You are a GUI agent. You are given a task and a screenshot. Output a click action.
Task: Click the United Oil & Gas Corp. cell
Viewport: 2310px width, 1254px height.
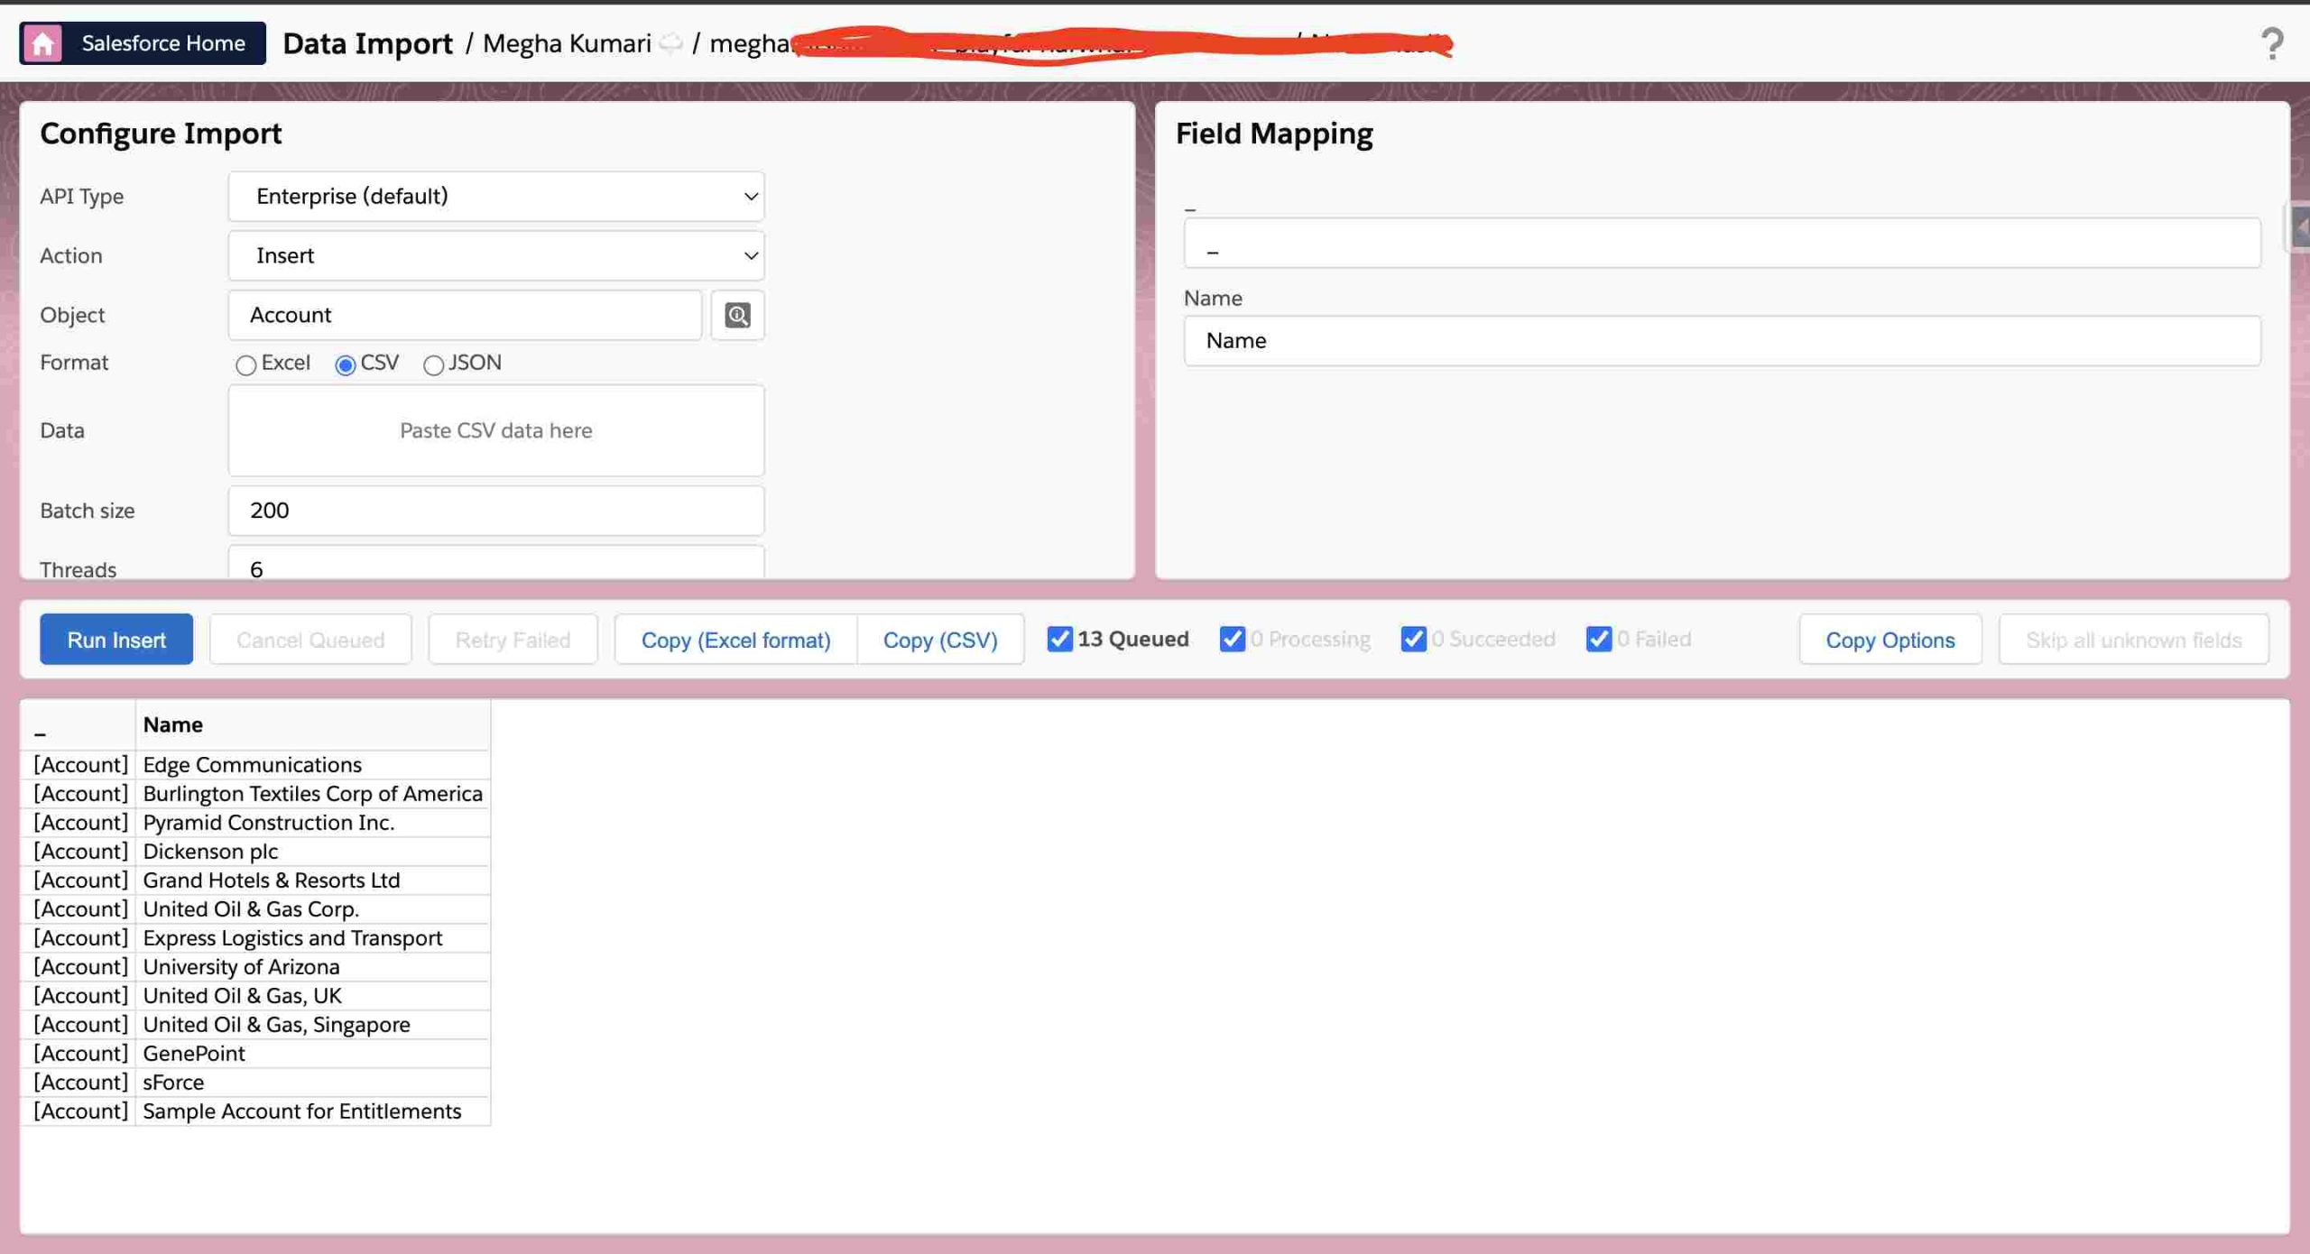point(312,909)
